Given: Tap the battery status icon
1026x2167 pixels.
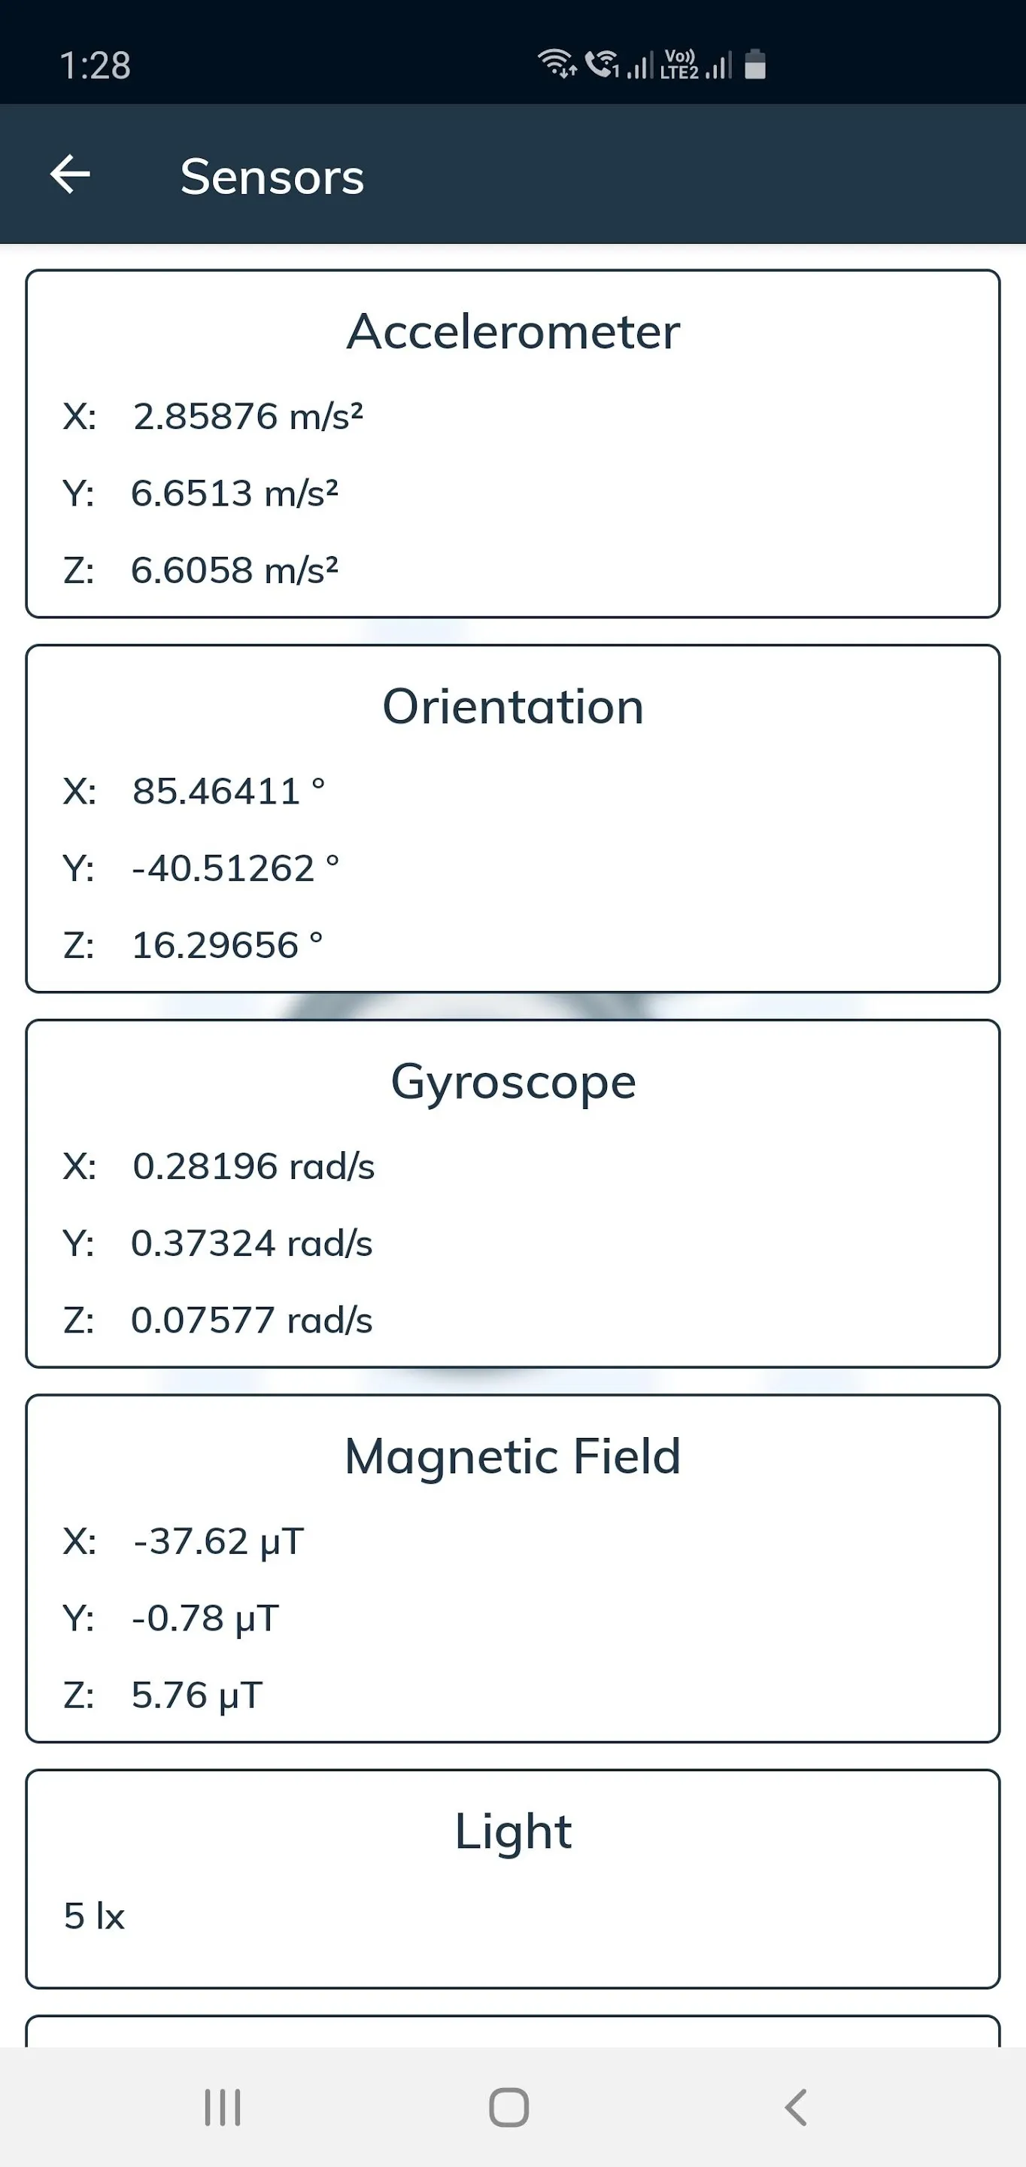Looking at the screenshot, I should coord(755,64).
